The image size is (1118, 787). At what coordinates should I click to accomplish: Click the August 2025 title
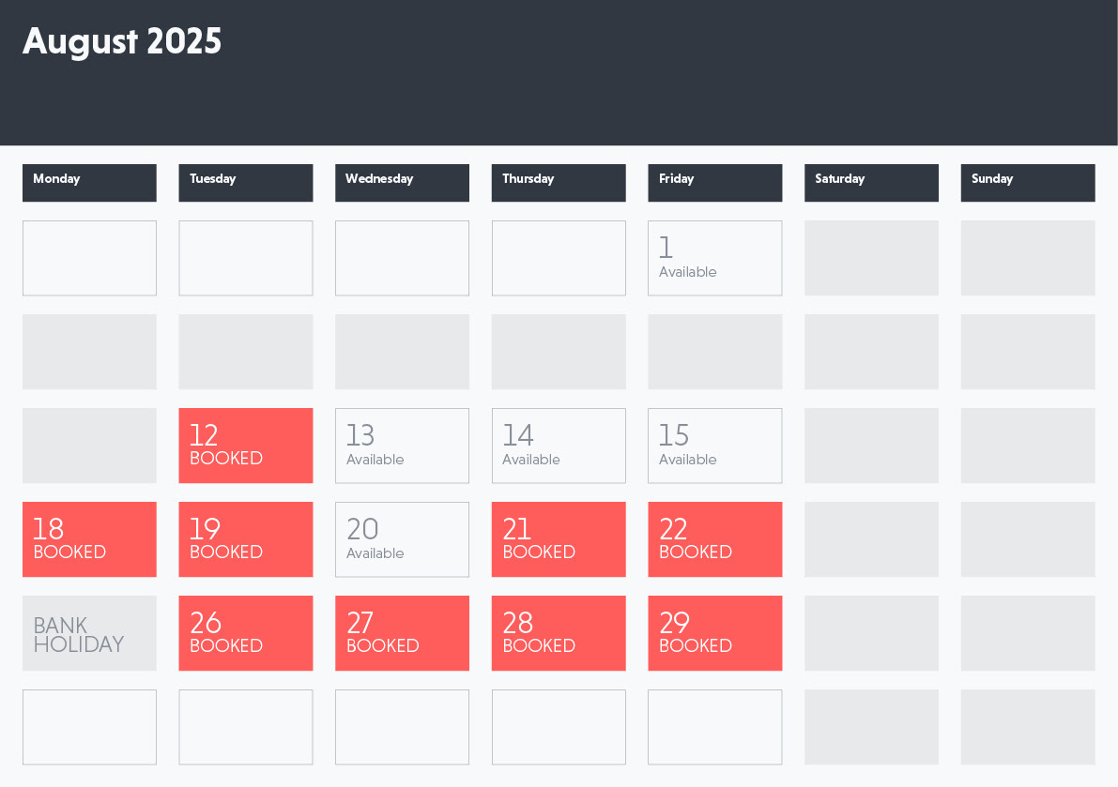click(x=122, y=41)
